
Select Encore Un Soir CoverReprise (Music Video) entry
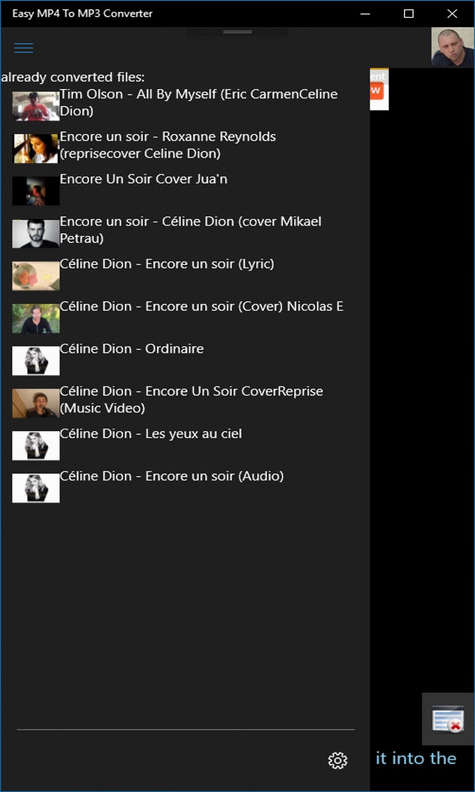point(191,400)
